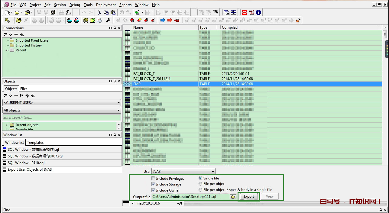
Task: Select the File per object radio button
Action: (200, 184)
